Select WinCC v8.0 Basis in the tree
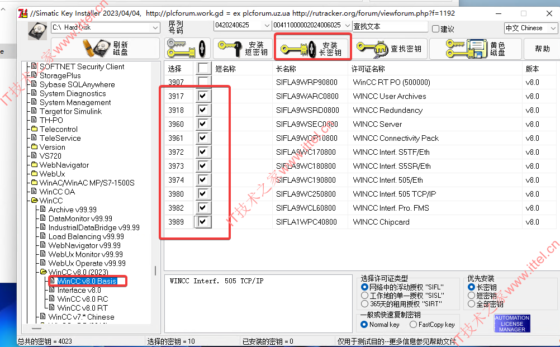Image resolution: width=560 pixels, height=347 pixels. (x=87, y=281)
